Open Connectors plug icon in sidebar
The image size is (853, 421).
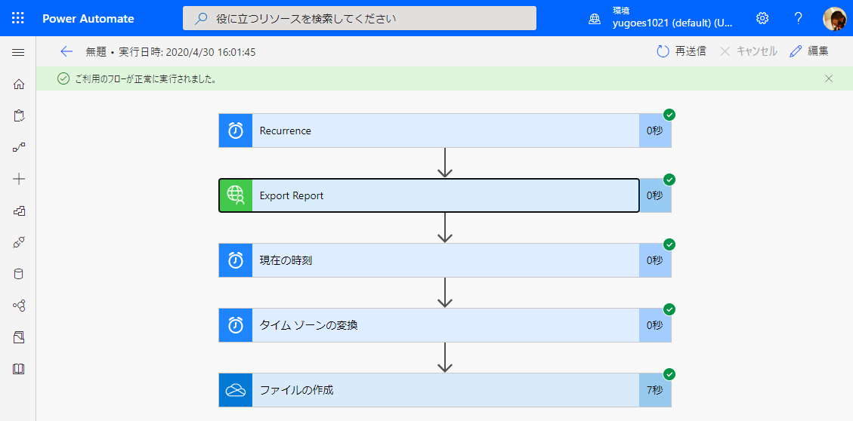(18, 242)
